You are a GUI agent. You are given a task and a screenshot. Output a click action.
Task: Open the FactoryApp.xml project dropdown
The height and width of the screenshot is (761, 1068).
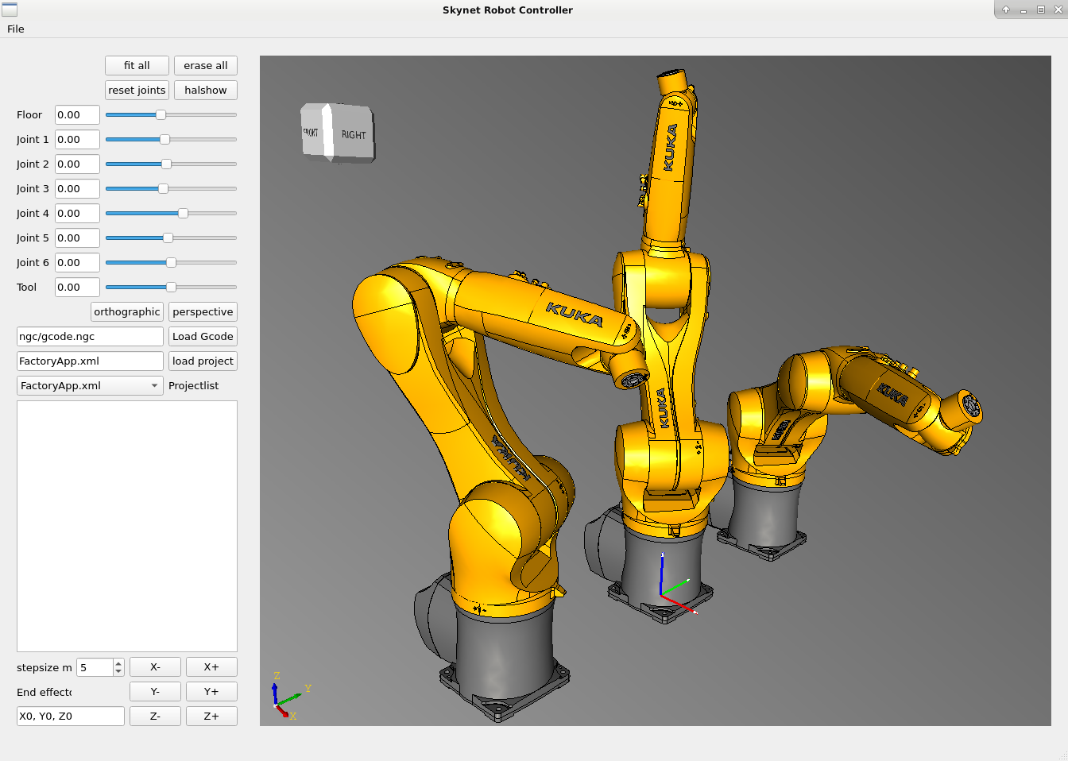[90, 386]
